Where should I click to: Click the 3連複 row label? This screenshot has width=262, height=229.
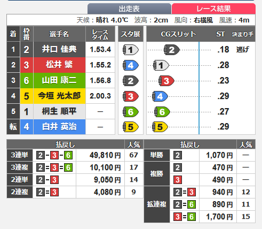pos(20,167)
